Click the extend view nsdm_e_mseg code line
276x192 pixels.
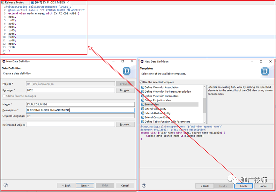pos(44,13)
